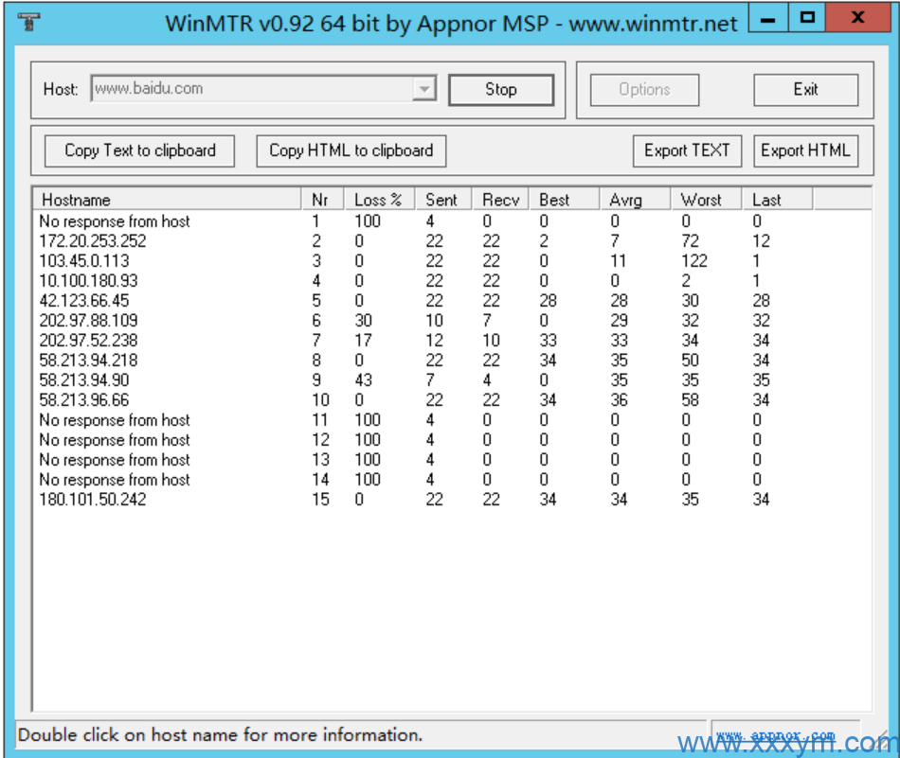Click Export TEXT button

coord(687,150)
